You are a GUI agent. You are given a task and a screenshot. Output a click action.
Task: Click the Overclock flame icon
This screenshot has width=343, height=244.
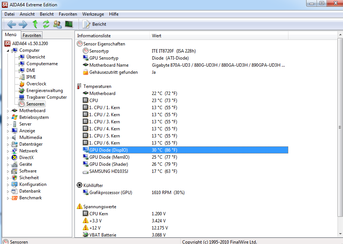tap(22, 84)
